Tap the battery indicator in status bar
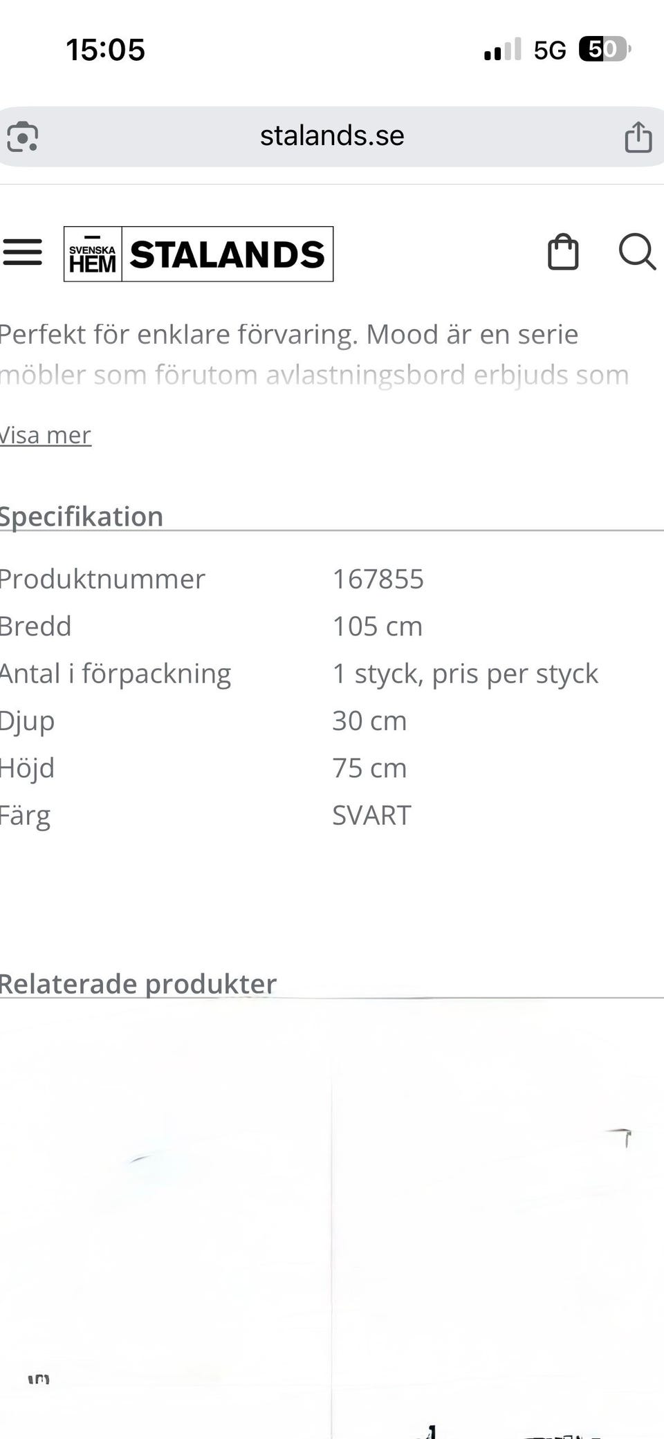 (x=605, y=49)
